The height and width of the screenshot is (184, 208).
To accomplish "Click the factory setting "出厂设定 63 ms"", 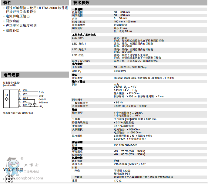I will point(123,31).
